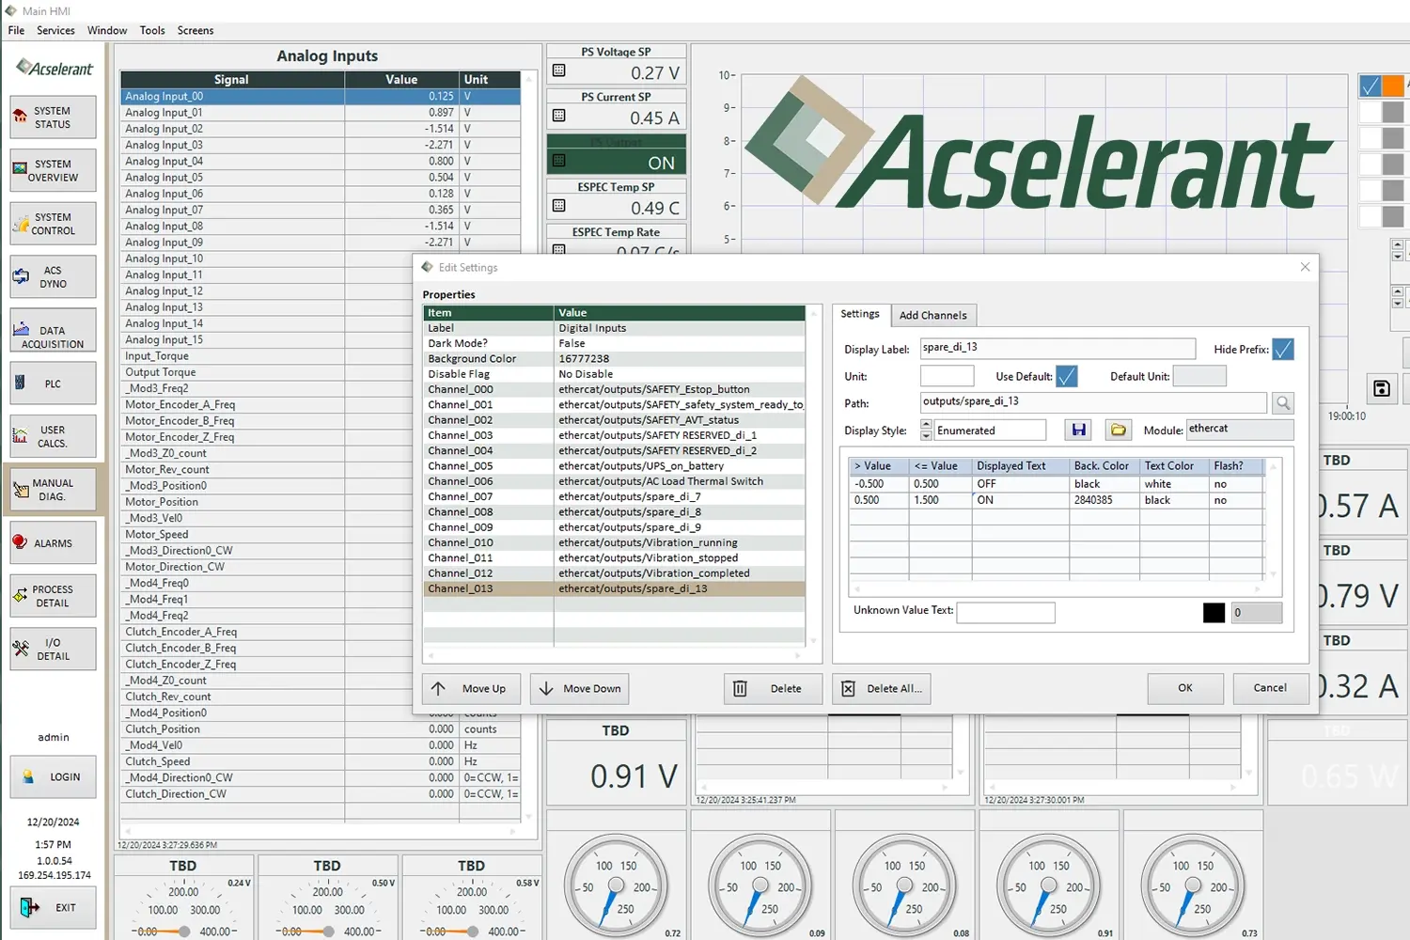Click the Signal column header

(232, 80)
